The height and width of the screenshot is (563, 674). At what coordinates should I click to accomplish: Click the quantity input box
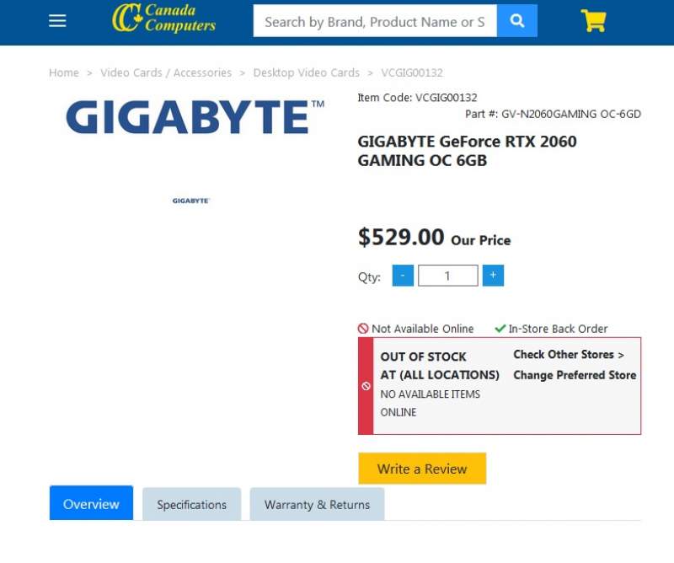click(447, 275)
